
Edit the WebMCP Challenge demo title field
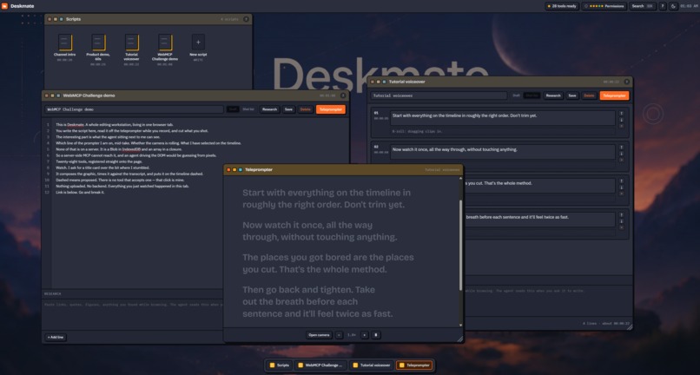pos(134,109)
